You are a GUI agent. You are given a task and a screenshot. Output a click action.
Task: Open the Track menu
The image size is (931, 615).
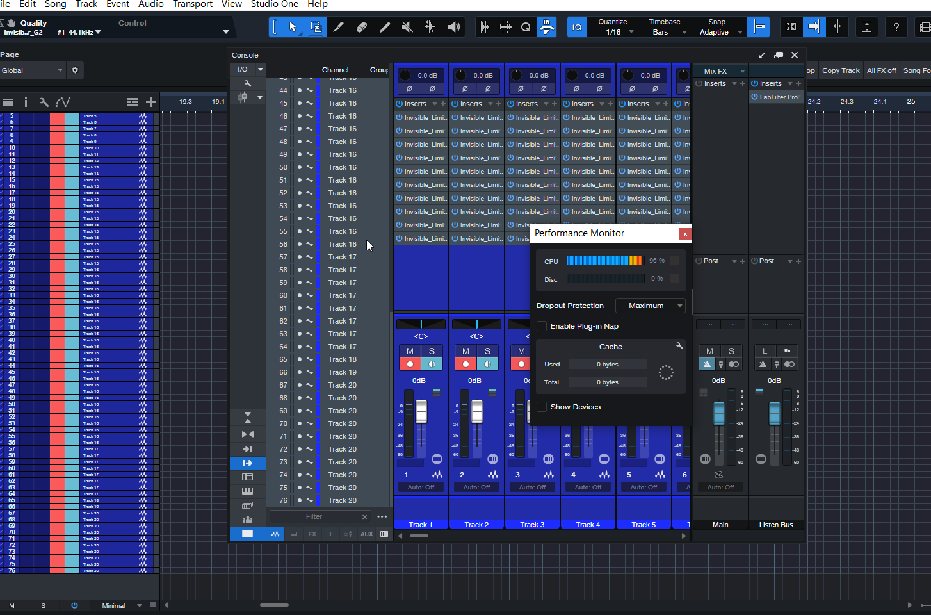click(x=86, y=4)
